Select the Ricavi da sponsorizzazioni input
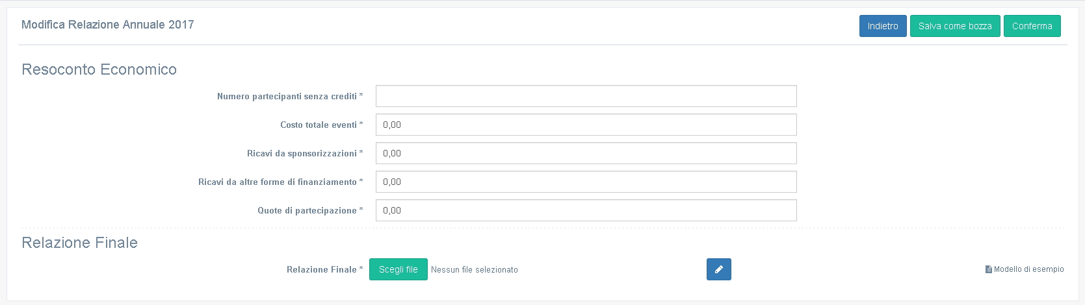 [586, 153]
